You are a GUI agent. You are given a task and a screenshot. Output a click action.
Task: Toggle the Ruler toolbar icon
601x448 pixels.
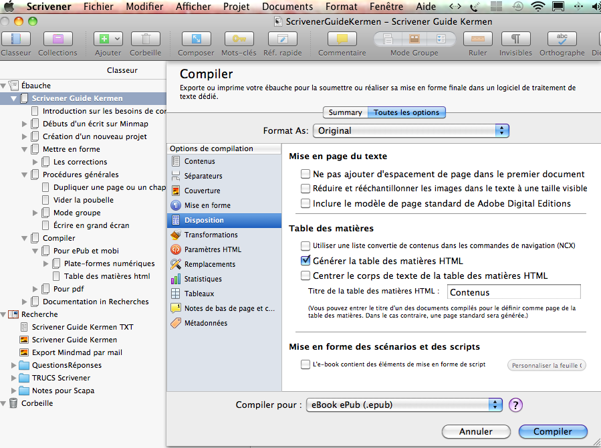pos(477,39)
